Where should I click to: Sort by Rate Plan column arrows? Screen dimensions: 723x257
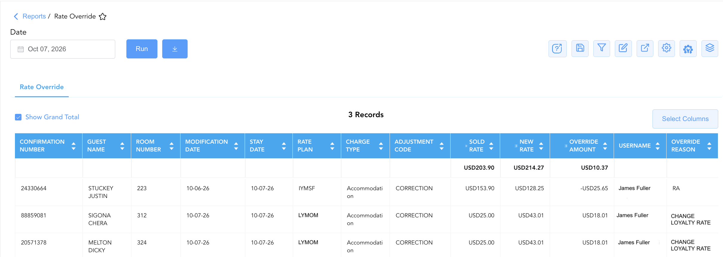[332, 146]
